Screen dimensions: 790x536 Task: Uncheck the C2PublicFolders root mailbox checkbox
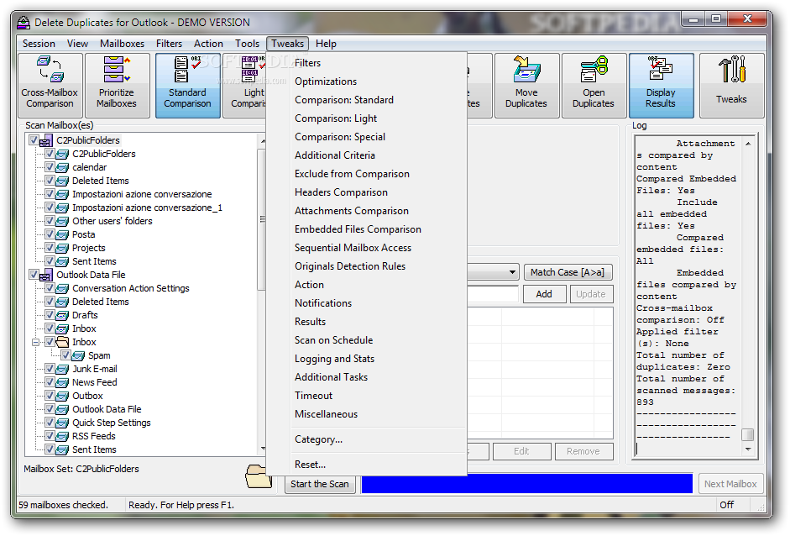[x=34, y=140]
